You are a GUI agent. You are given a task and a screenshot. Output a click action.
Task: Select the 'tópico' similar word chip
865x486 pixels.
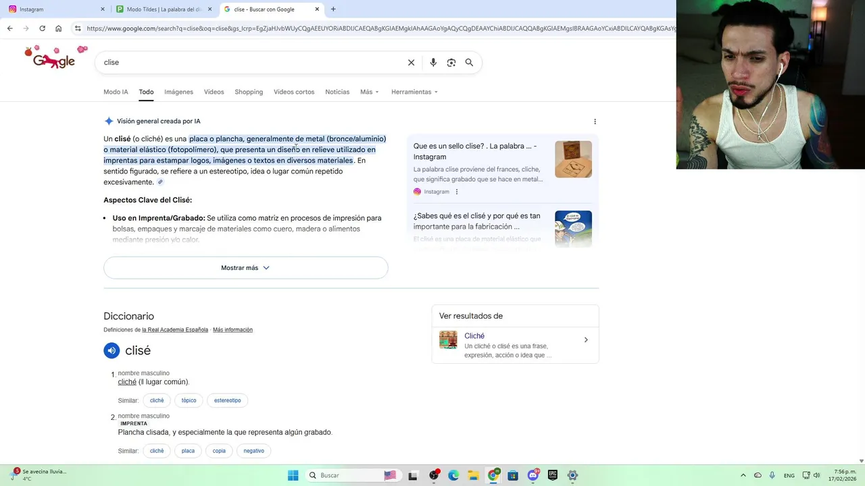[189, 400]
